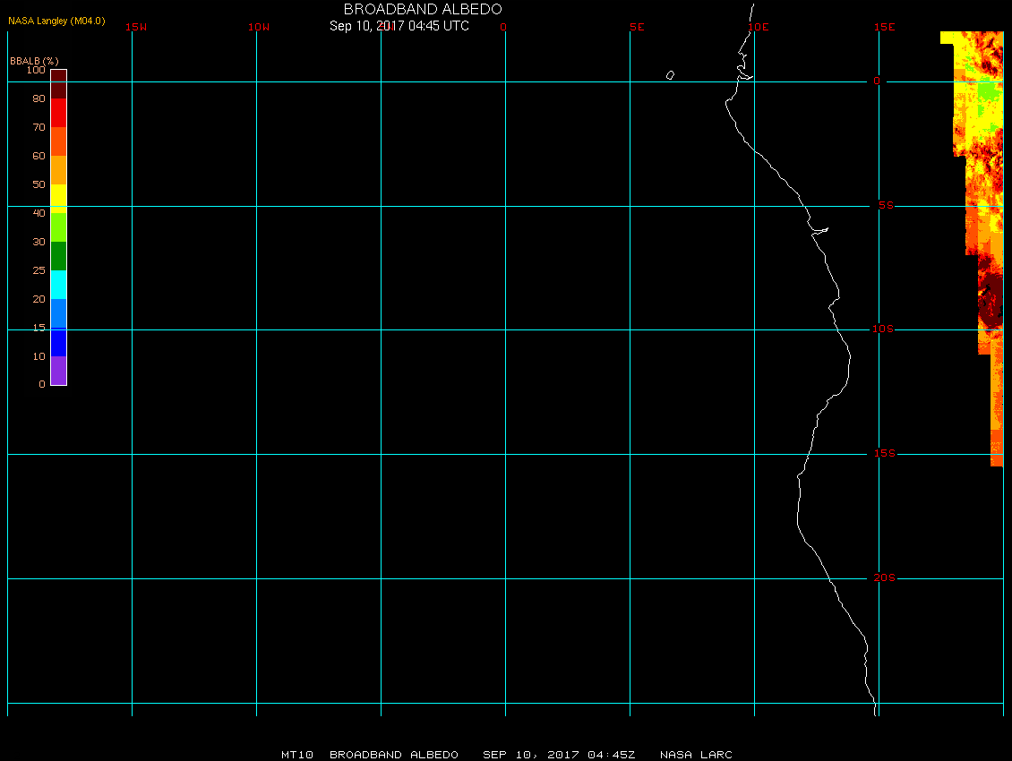Select the orange 50-60 legend swatch

click(59, 170)
